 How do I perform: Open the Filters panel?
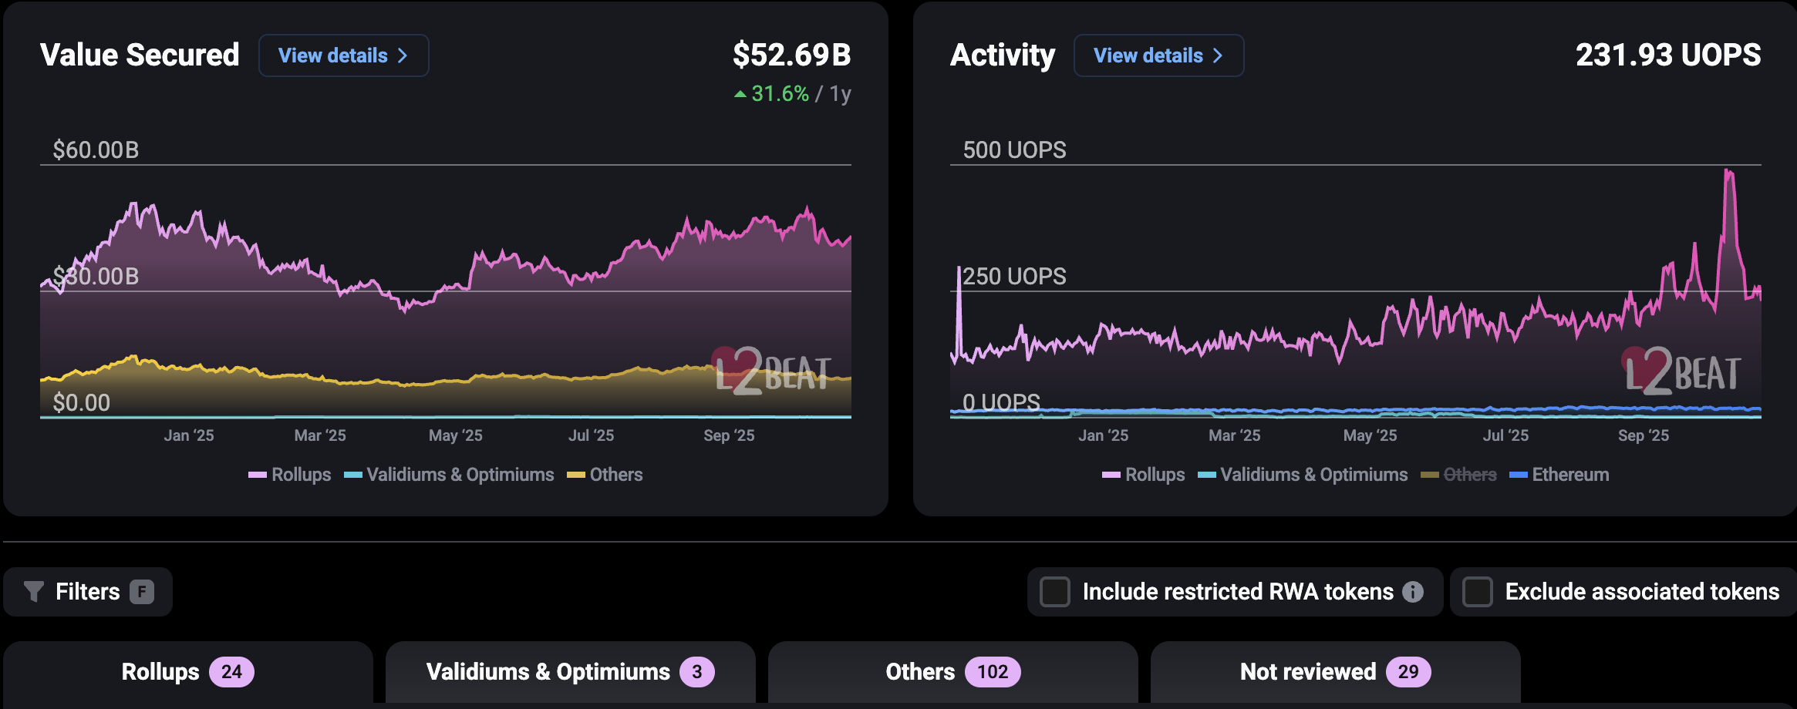pos(87,591)
